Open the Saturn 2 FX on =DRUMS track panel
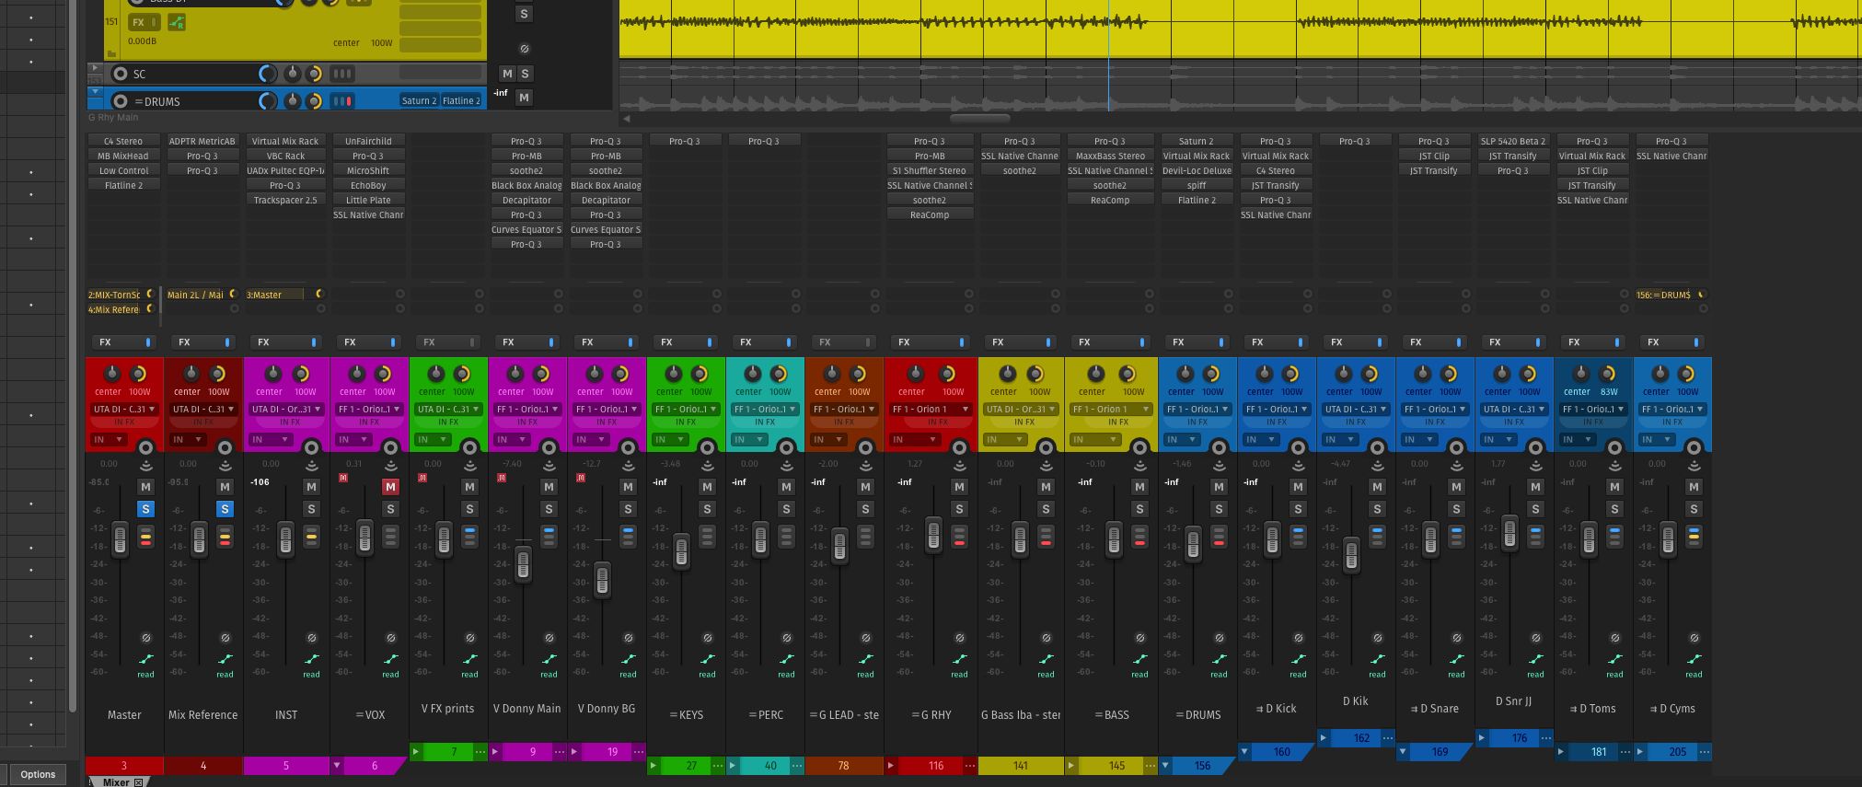The width and height of the screenshot is (1862, 787). 419,101
